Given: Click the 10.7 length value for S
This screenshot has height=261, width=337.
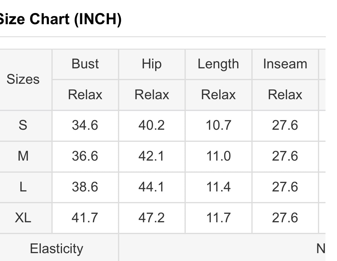Looking at the screenshot, I should point(218,125).
